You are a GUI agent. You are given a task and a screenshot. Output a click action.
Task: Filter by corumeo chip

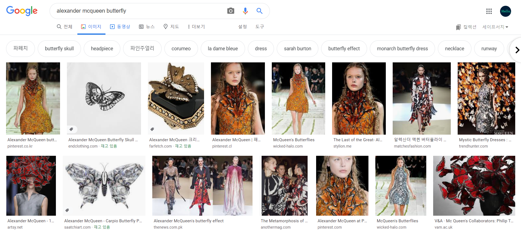point(181,48)
